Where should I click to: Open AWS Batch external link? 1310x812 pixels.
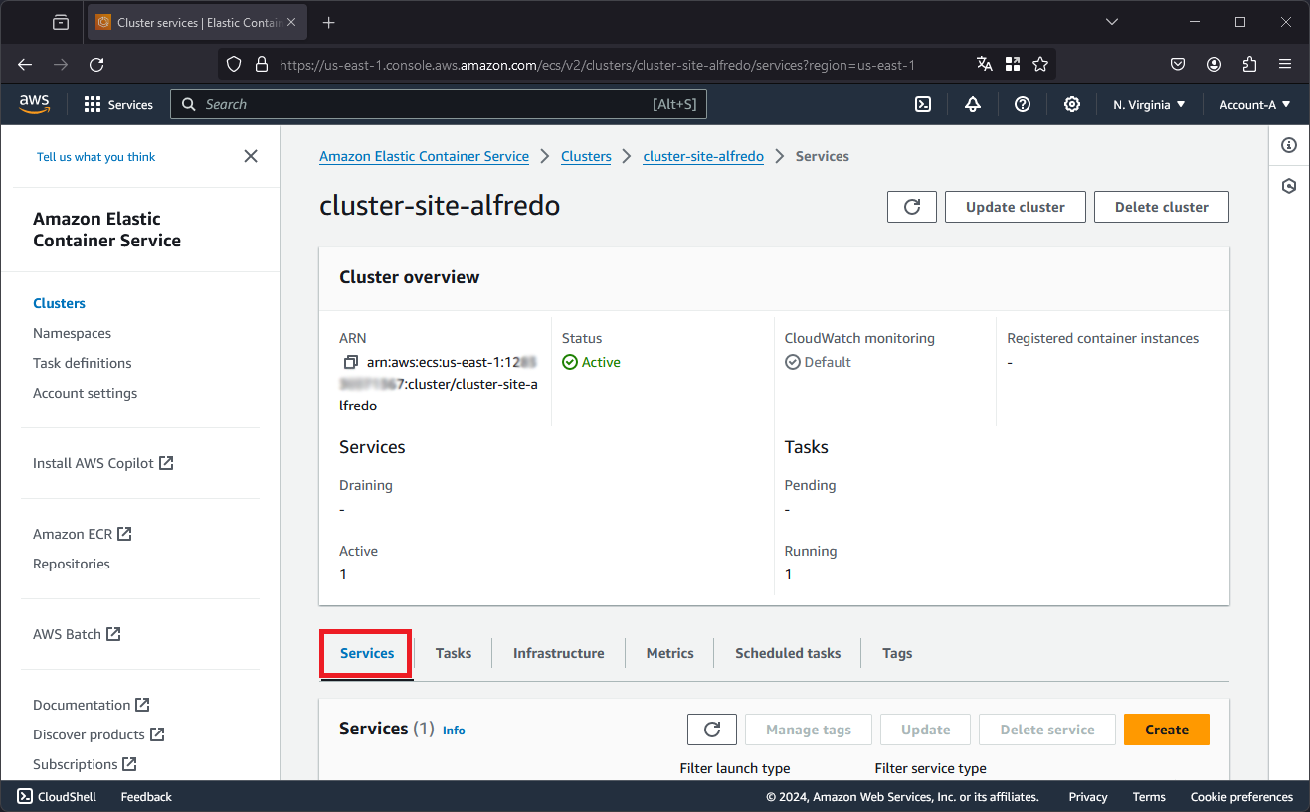pyautogui.click(x=77, y=634)
